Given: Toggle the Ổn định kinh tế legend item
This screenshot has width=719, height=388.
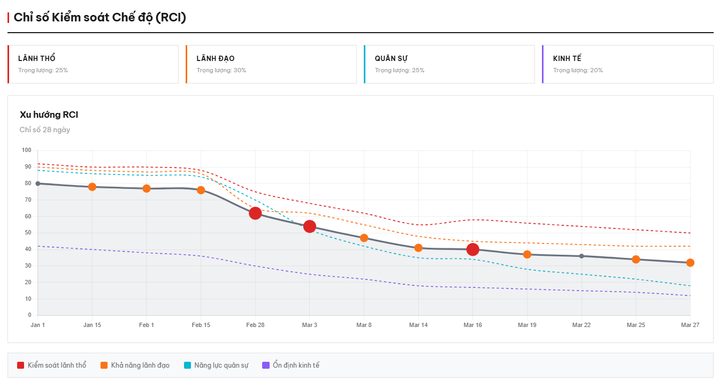Looking at the screenshot, I should pos(290,366).
